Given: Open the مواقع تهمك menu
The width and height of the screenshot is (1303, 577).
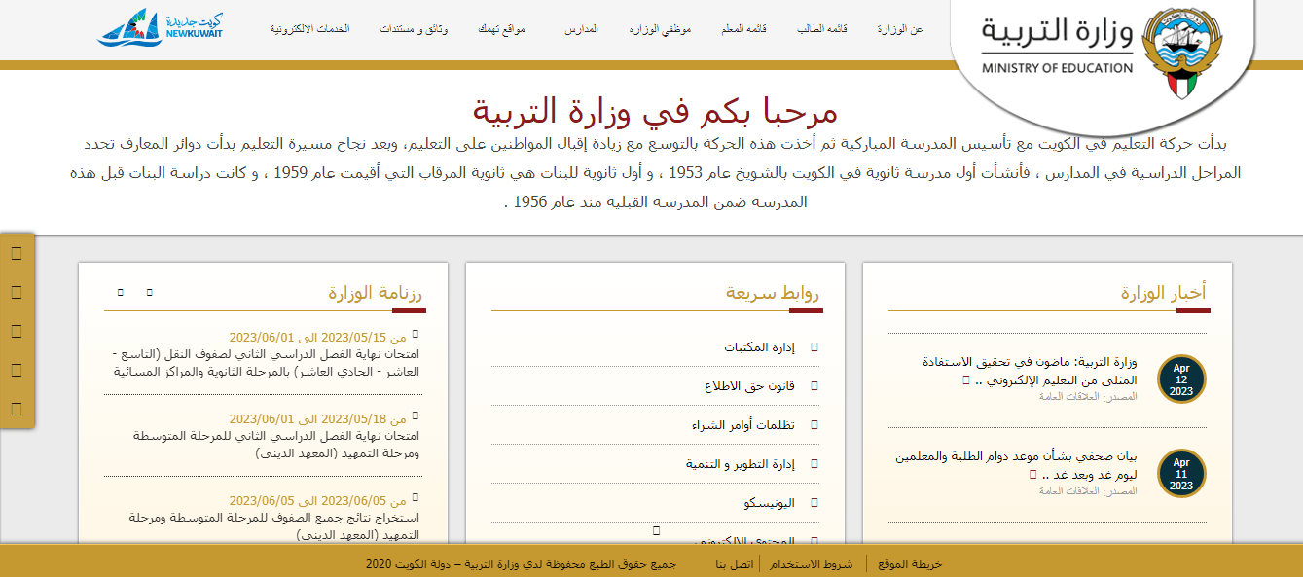Looking at the screenshot, I should tap(501, 30).
